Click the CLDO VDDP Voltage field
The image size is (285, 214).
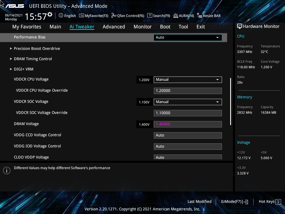[188, 157]
